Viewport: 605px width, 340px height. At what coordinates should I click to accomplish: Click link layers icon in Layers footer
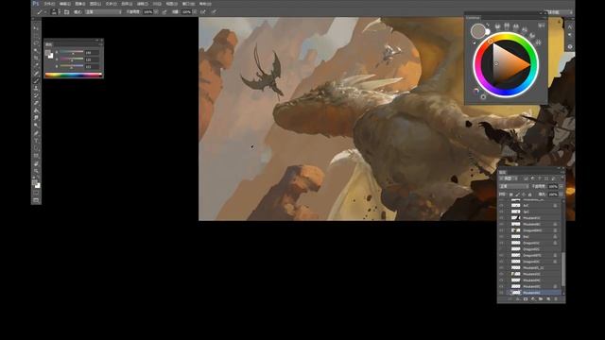click(510, 298)
